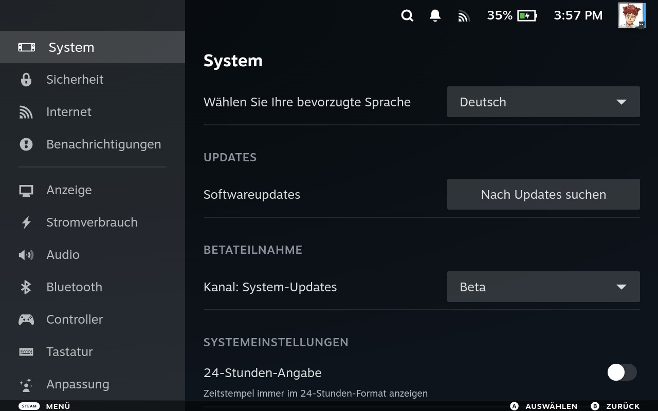658x411 pixels.
Task: Click Nach Updates suchen button
Action: pyautogui.click(x=543, y=194)
